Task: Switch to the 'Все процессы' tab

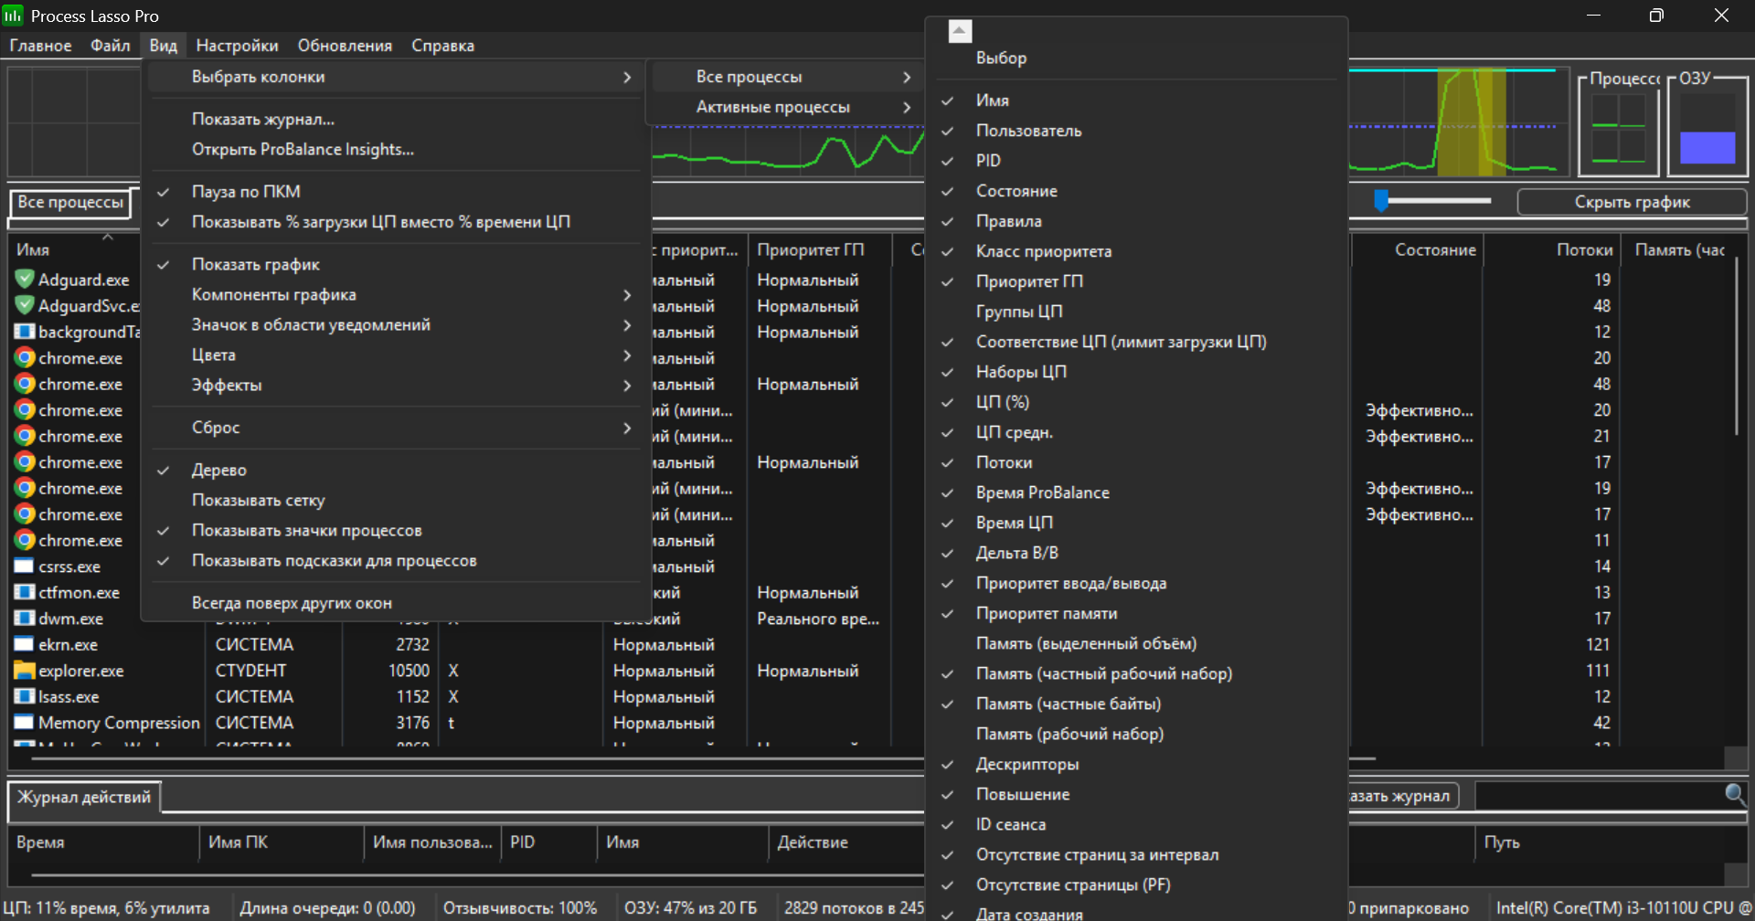Action: click(x=70, y=202)
